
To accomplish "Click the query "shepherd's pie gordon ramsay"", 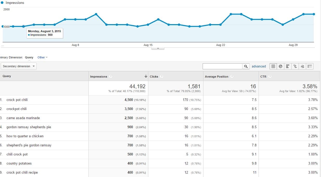I will pos(29,145).
